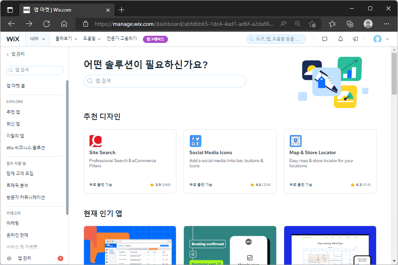Go back in the browser
The width and height of the screenshot is (398, 265).
12,24
